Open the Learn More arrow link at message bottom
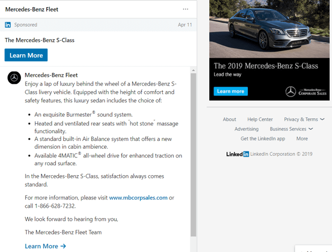 [45, 246]
